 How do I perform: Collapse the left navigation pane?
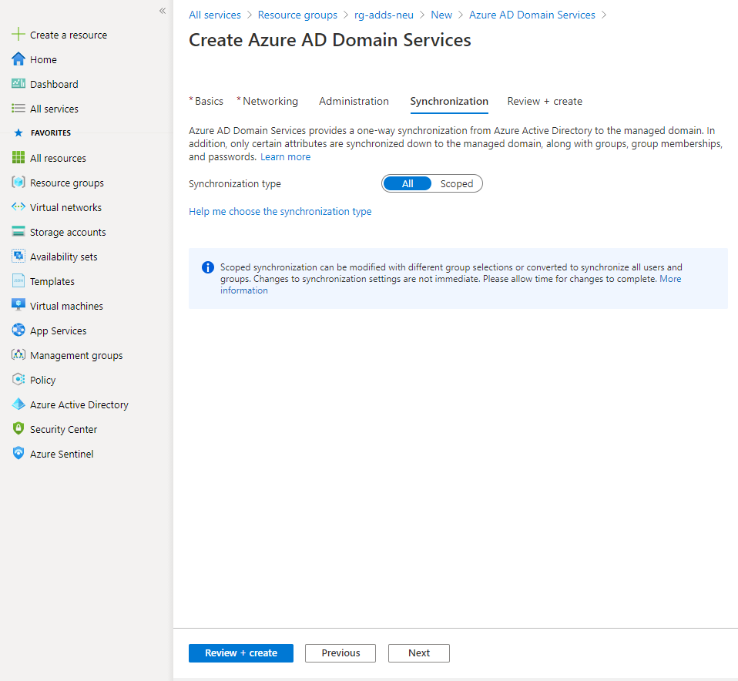click(162, 11)
